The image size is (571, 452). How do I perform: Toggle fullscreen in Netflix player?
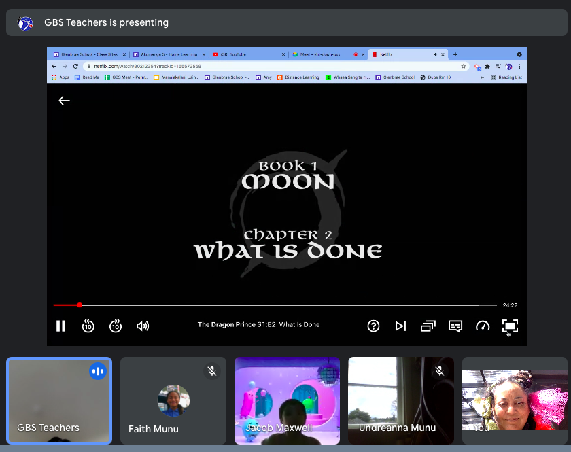click(x=510, y=326)
